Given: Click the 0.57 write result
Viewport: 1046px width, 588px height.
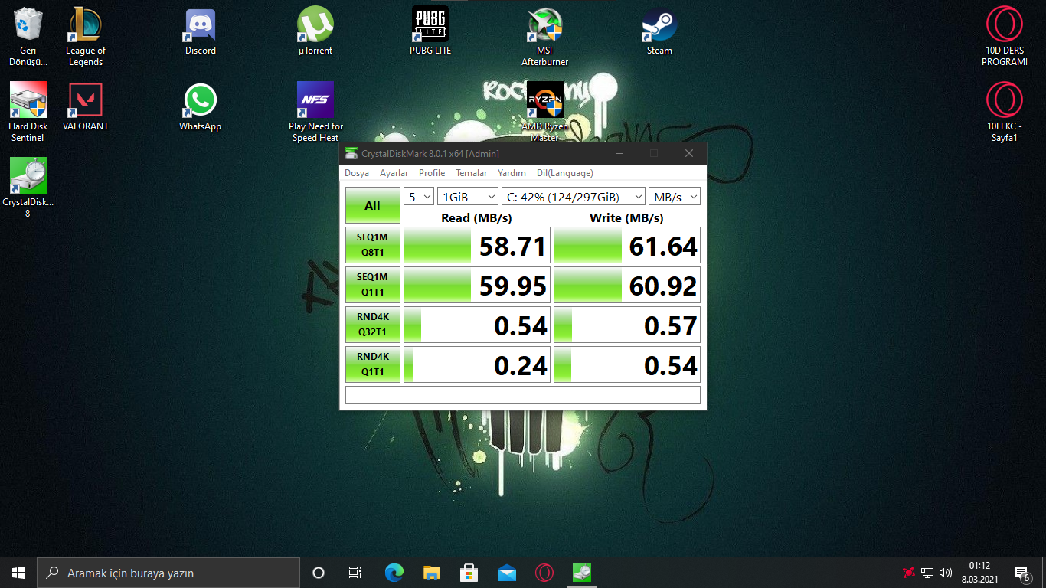Looking at the screenshot, I should click(x=627, y=325).
